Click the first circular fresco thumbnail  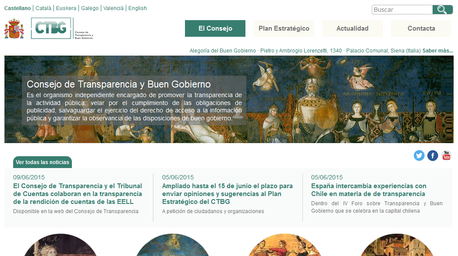[x=60, y=245]
